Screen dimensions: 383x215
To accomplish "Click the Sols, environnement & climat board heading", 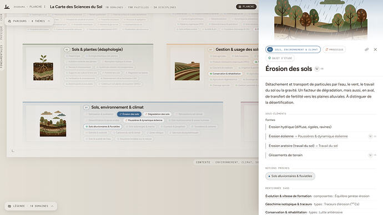I will [117, 107].
